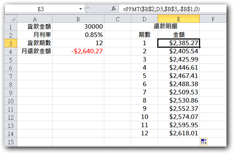Click the fx insert function icon

click(x=113, y=9)
